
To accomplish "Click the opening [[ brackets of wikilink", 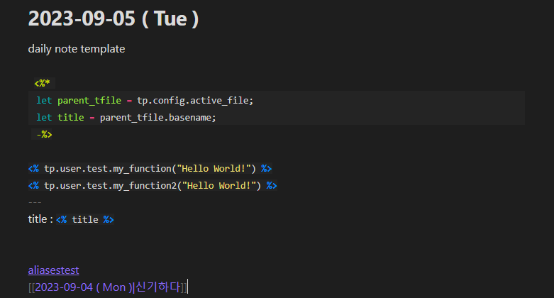I will pyautogui.click(x=31, y=287).
